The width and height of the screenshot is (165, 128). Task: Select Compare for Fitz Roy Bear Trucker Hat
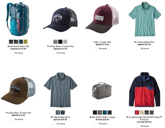pos(11,119)
